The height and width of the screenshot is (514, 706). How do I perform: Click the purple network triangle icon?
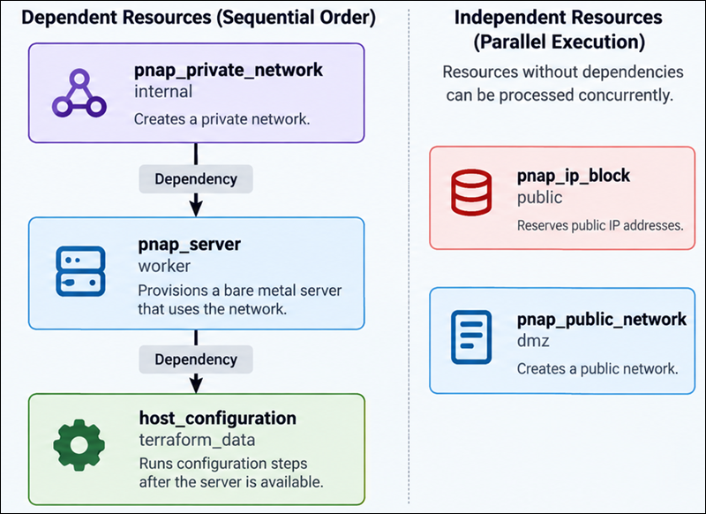(x=79, y=94)
